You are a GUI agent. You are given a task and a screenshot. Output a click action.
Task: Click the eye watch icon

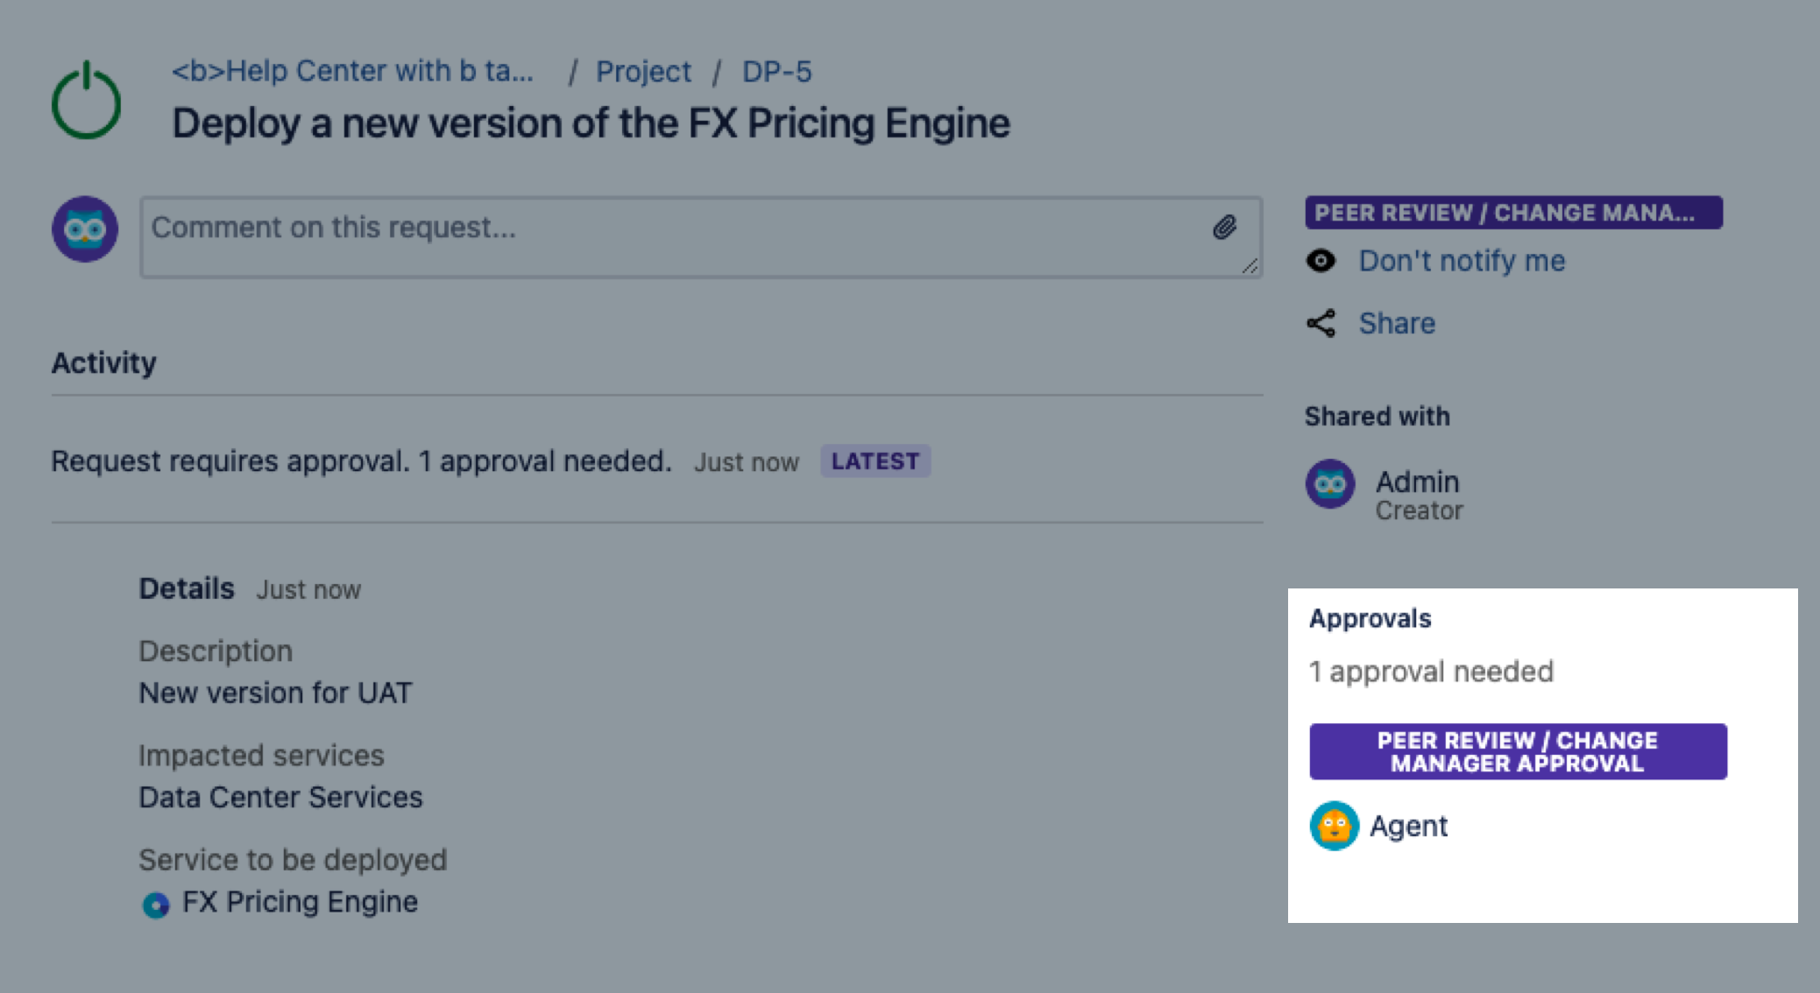click(x=1321, y=261)
